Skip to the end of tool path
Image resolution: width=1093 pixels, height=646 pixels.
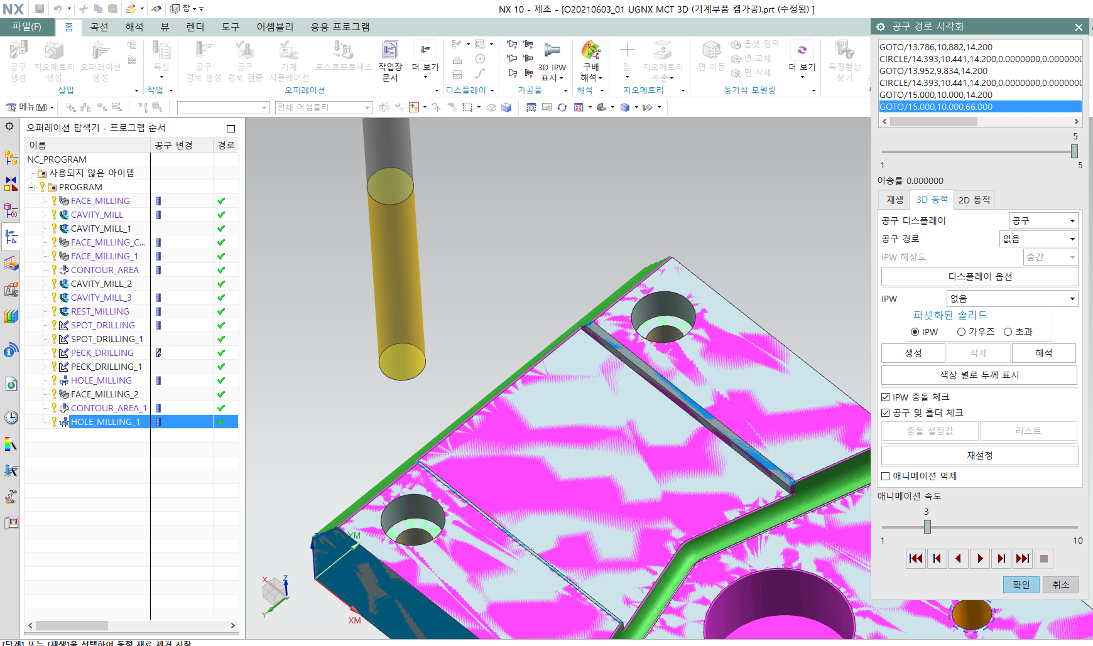pos(1023,559)
